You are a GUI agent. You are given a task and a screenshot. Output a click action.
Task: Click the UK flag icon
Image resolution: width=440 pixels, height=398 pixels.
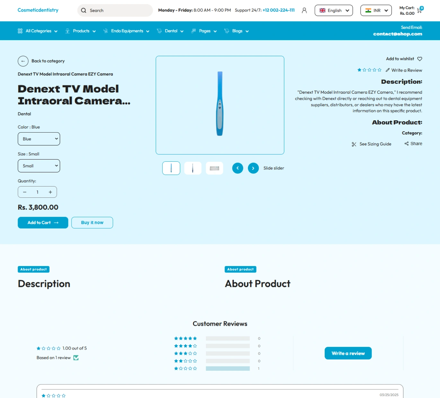point(322,10)
